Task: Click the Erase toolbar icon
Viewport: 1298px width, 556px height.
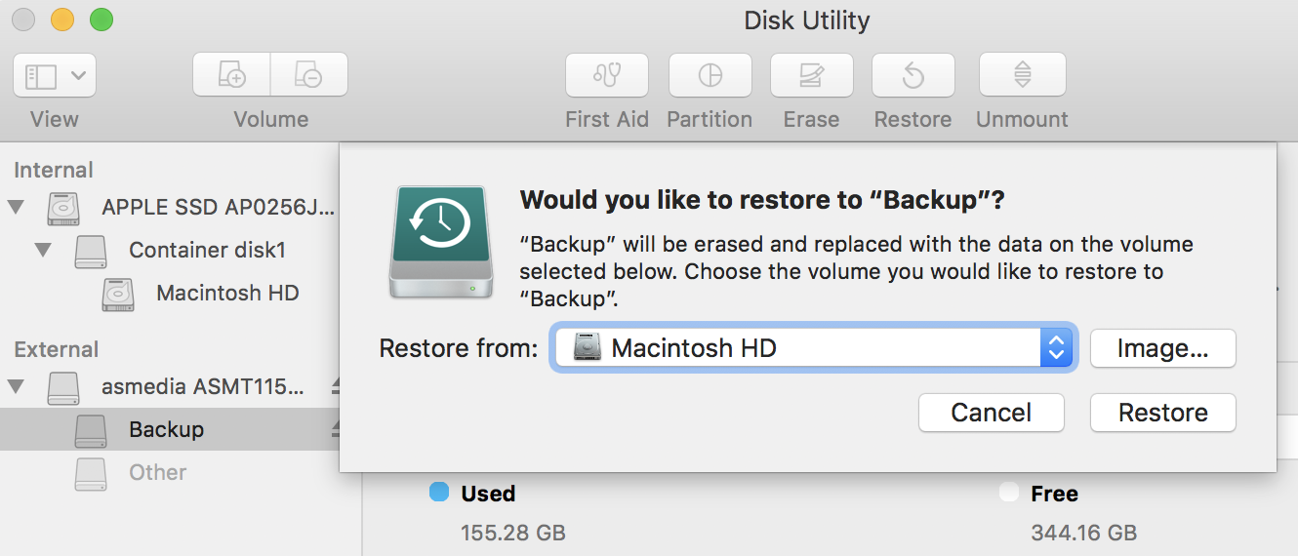Action: pos(811,75)
